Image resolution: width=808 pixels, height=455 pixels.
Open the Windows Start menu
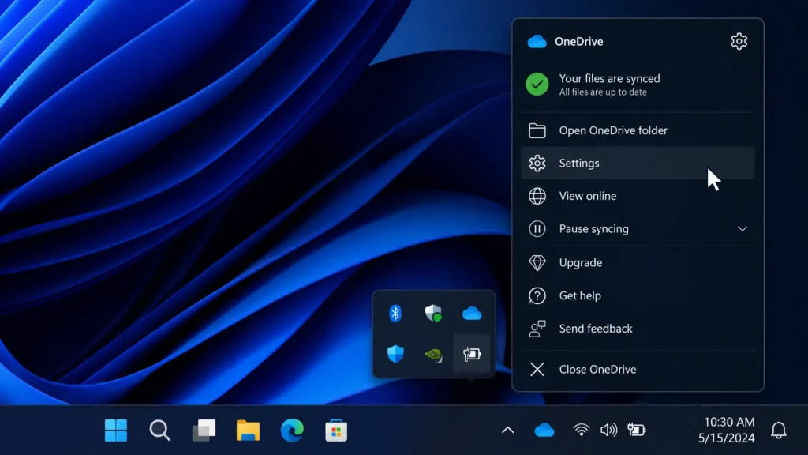pos(116,431)
